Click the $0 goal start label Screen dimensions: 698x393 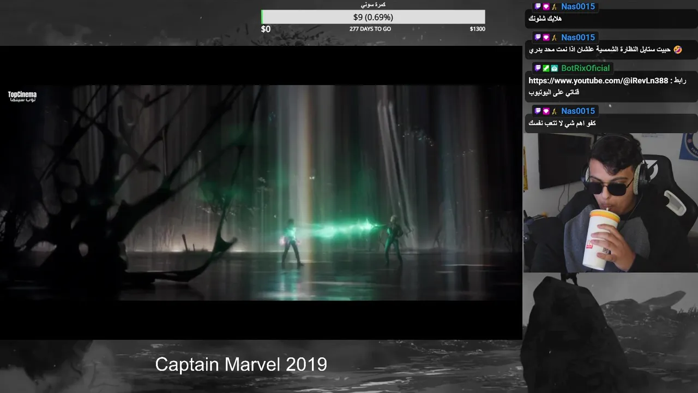[x=266, y=29]
